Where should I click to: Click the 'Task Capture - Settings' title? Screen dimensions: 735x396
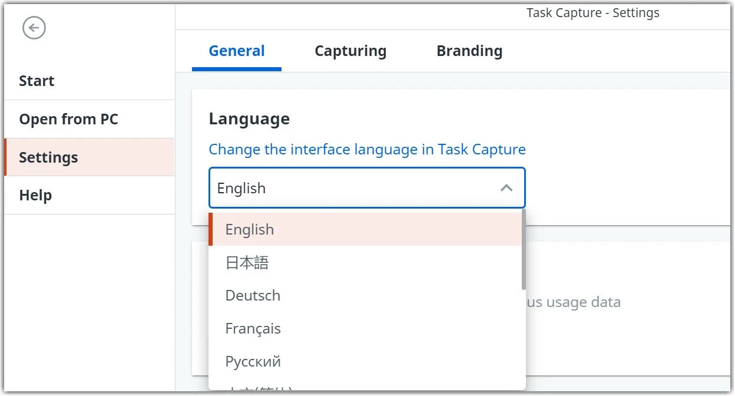click(593, 13)
